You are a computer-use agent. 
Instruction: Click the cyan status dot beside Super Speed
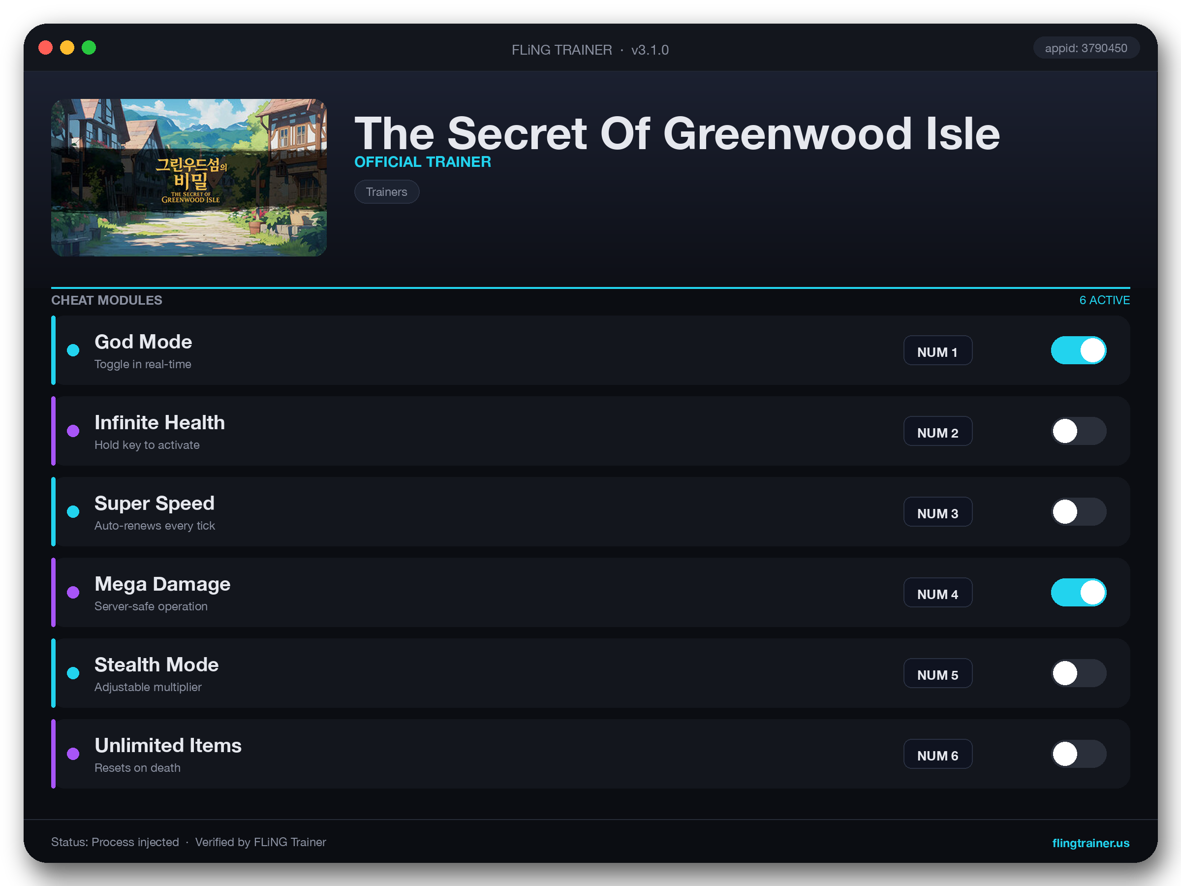(73, 511)
